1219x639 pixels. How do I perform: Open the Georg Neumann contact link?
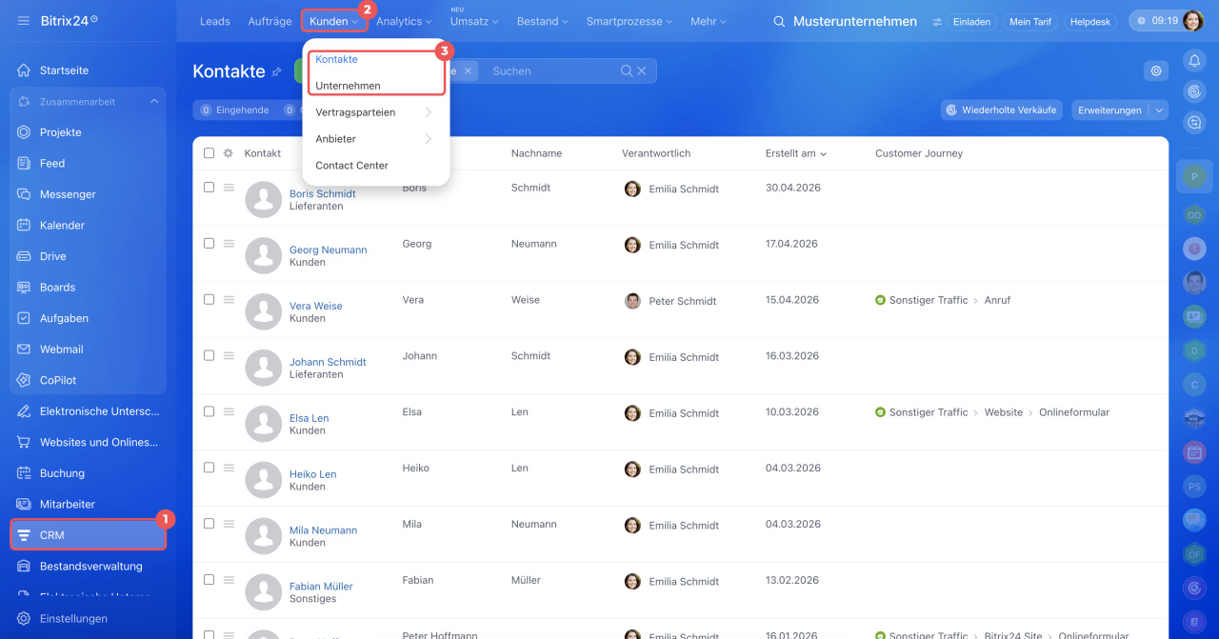(x=328, y=250)
